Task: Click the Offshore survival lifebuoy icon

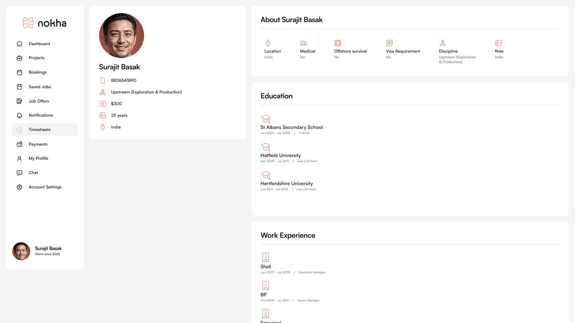Action: [x=338, y=43]
